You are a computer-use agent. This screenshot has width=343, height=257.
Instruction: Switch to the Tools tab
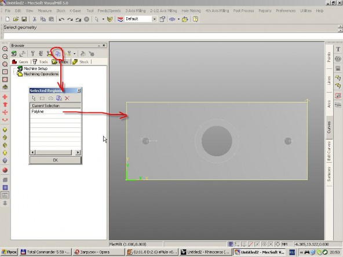(x=40, y=62)
